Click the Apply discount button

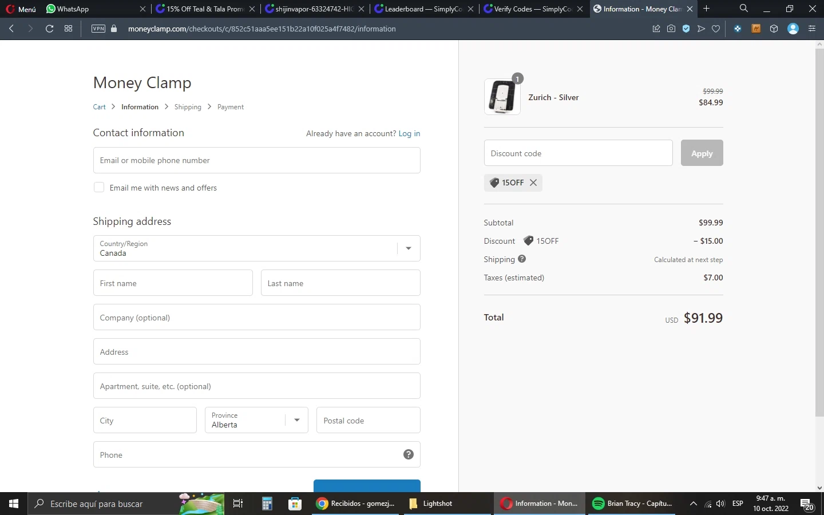[702, 153]
